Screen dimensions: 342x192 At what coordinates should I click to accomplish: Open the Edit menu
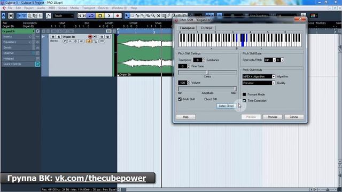18,8
